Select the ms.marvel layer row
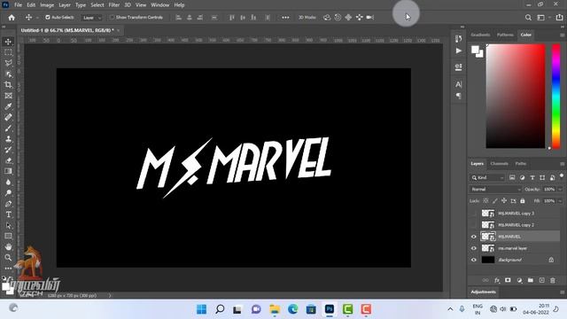 [514, 248]
